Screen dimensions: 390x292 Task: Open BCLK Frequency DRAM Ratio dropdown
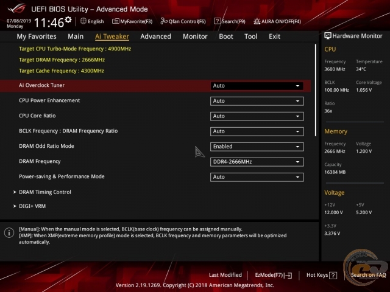click(x=257, y=131)
